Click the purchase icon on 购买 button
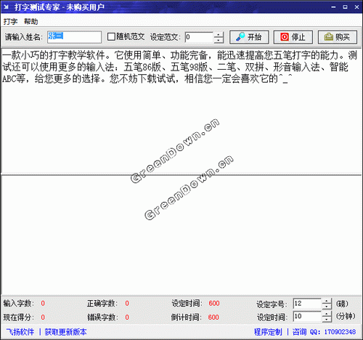Screen dimensions: 363x340 (329, 37)
